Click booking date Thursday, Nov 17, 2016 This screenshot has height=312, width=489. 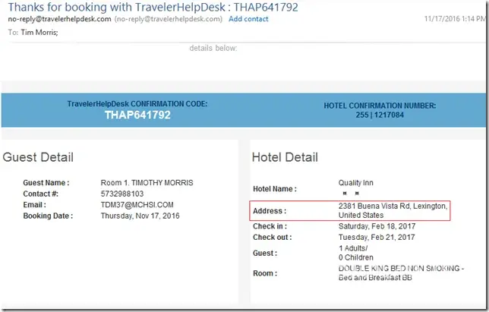(x=141, y=216)
